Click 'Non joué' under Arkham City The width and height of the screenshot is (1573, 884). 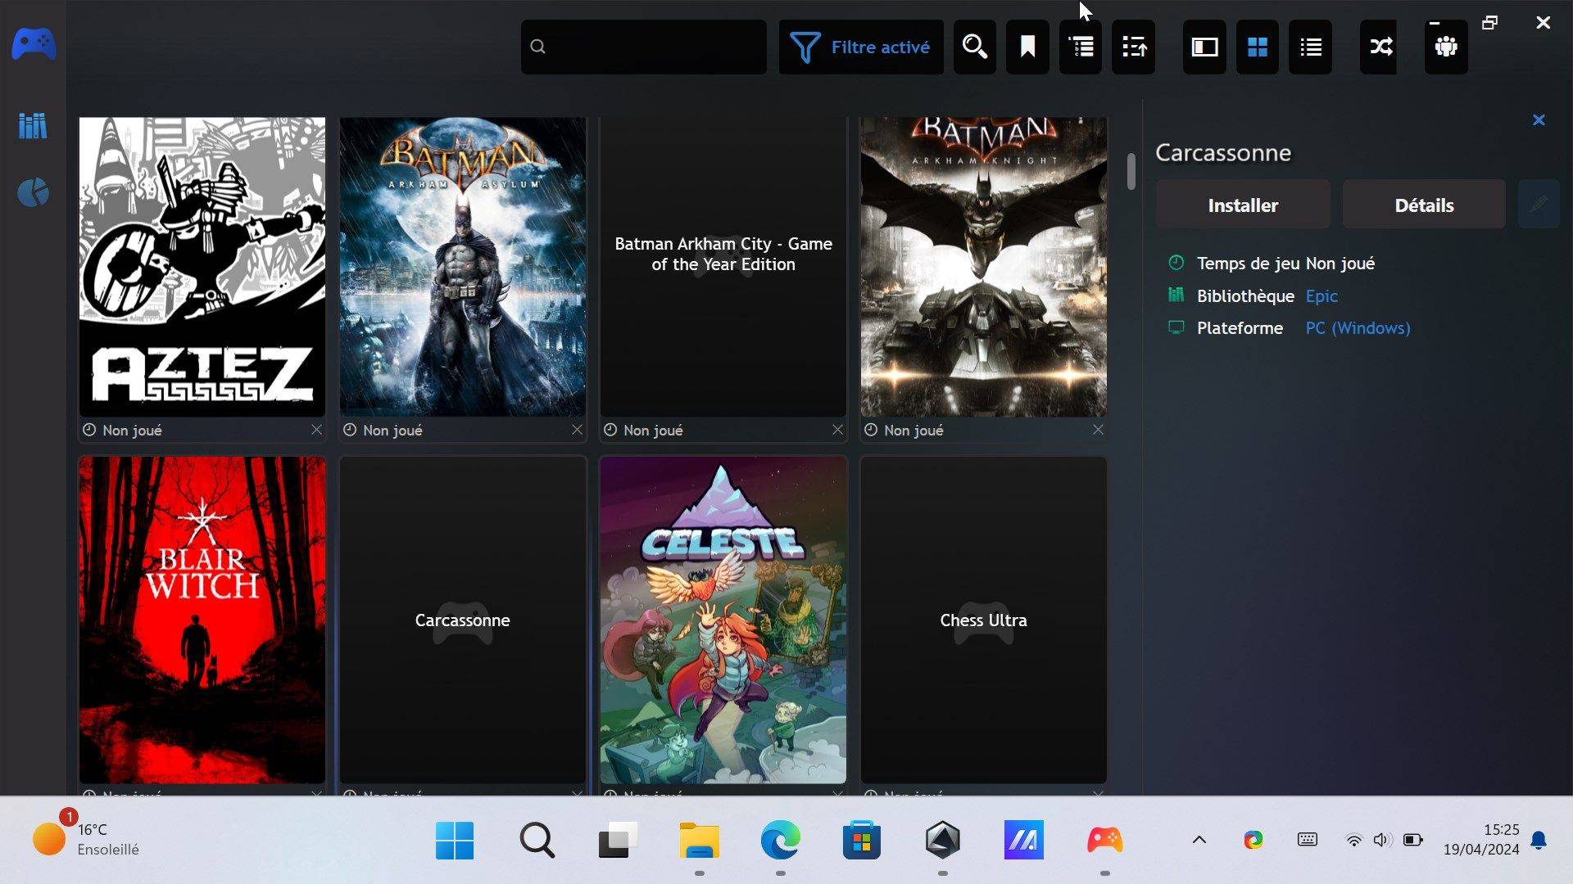[x=653, y=431]
